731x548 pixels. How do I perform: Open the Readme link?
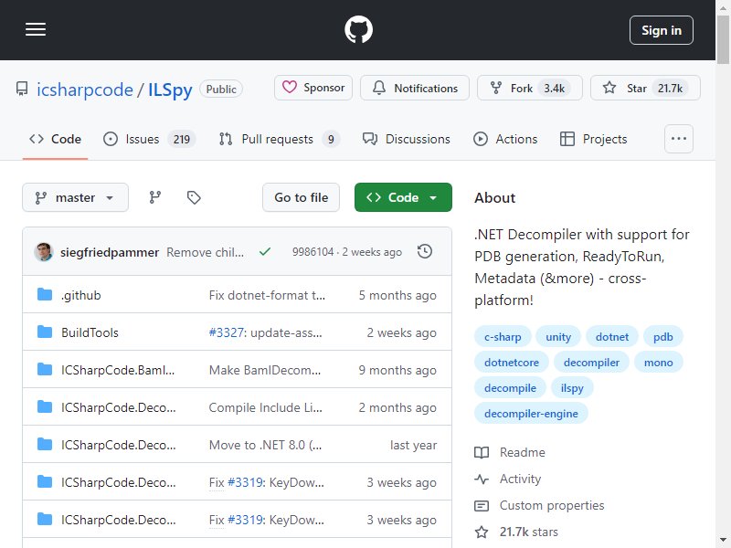coord(510,452)
